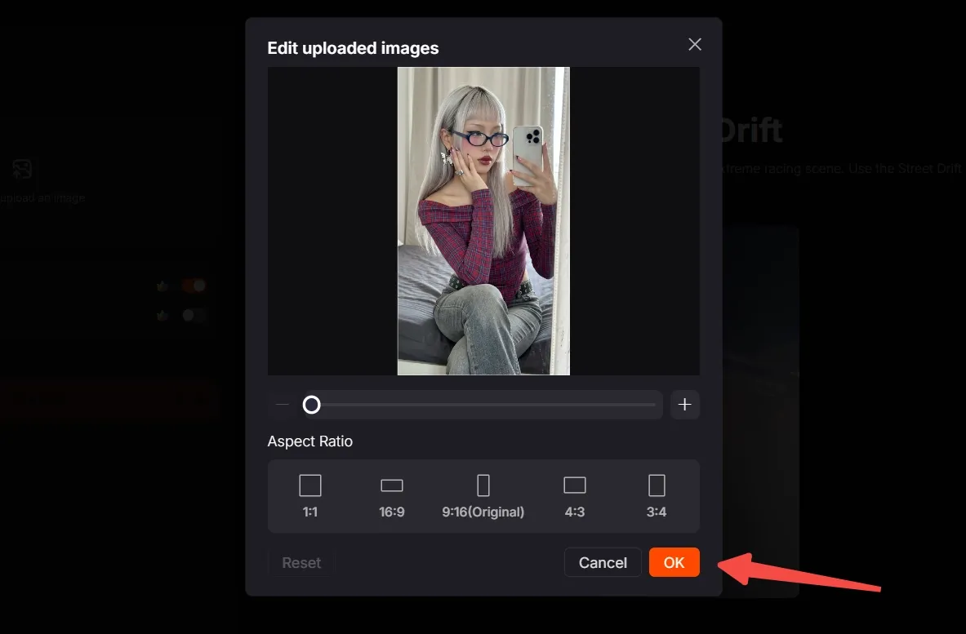The height and width of the screenshot is (634, 966).
Task: Choose 9:16 (Original) aspect ratio
Action: (x=483, y=496)
